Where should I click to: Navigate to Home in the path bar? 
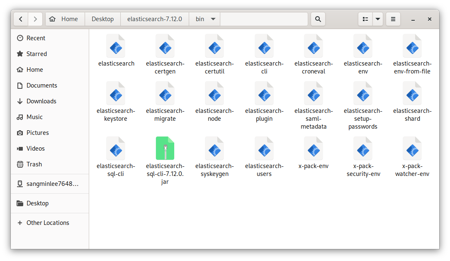click(66, 19)
